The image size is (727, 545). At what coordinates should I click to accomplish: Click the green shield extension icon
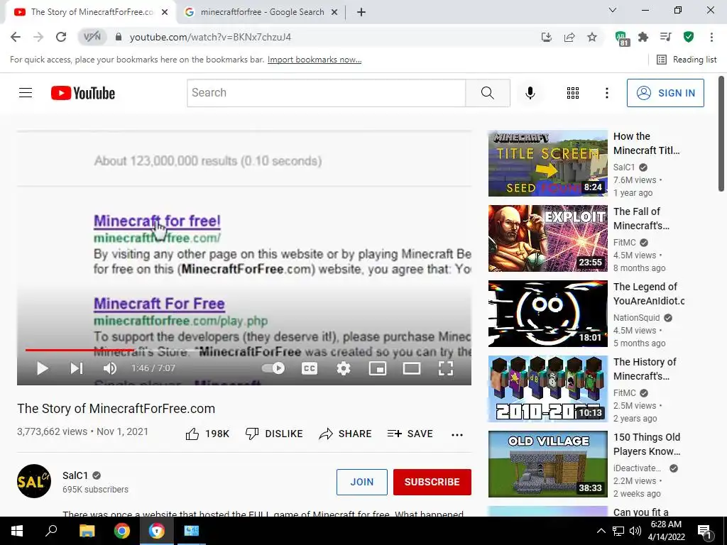tap(689, 37)
